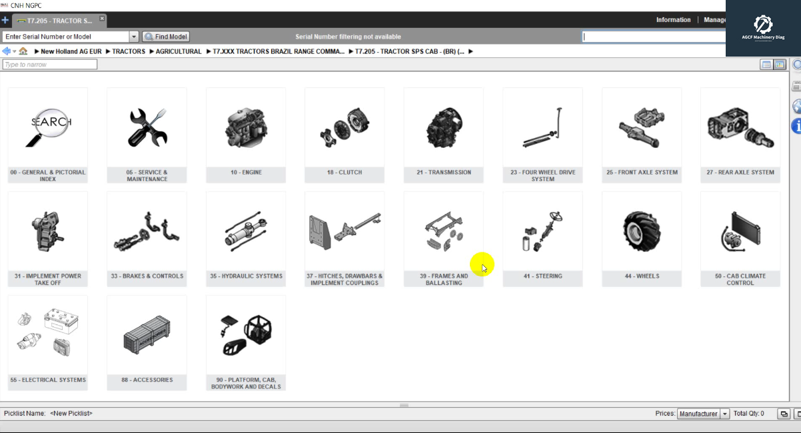Screen dimensions: 801x433
Task: Switch to thumbnail grid view layout
Action: pyautogui.click(x=778, y=64)
